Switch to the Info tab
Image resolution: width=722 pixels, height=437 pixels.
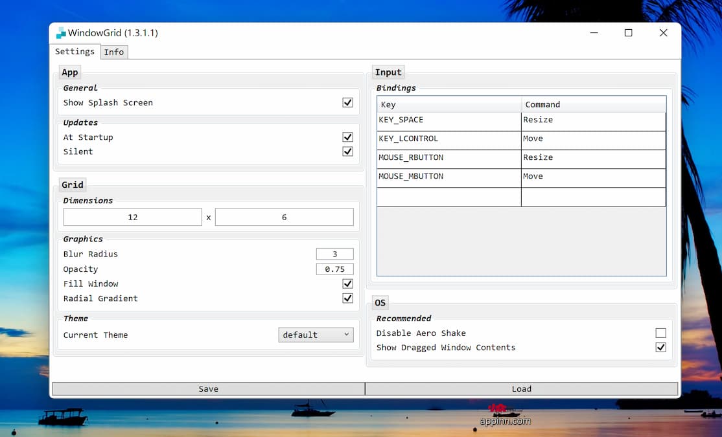click(114, 52)
